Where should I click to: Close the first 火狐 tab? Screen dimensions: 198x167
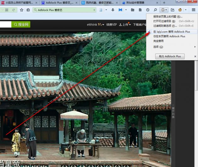pos(37,3)
